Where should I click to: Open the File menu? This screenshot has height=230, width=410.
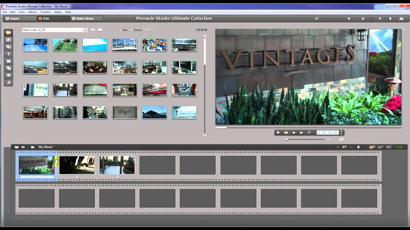pos(4,12)
